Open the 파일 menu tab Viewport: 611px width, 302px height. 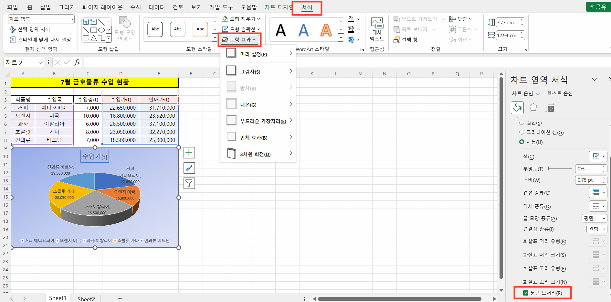(13, 7)
